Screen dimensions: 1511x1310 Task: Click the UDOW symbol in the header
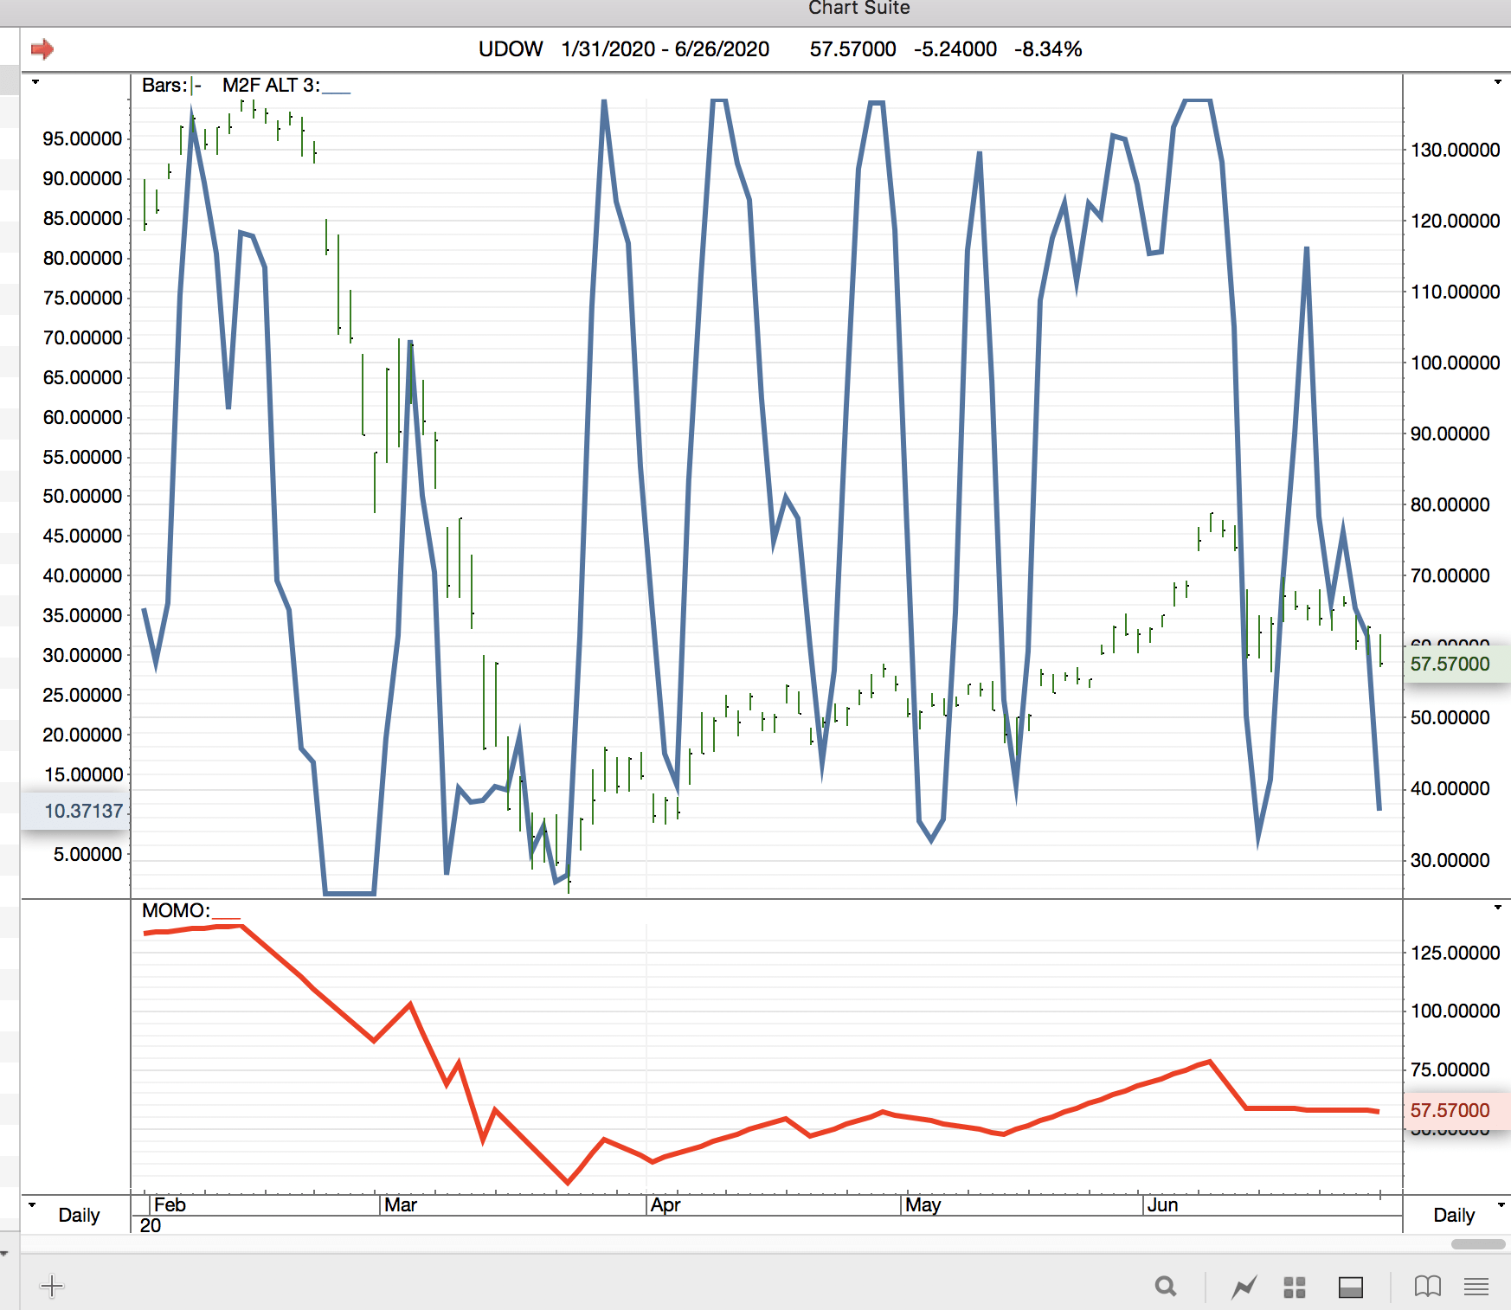coord(511,49)
